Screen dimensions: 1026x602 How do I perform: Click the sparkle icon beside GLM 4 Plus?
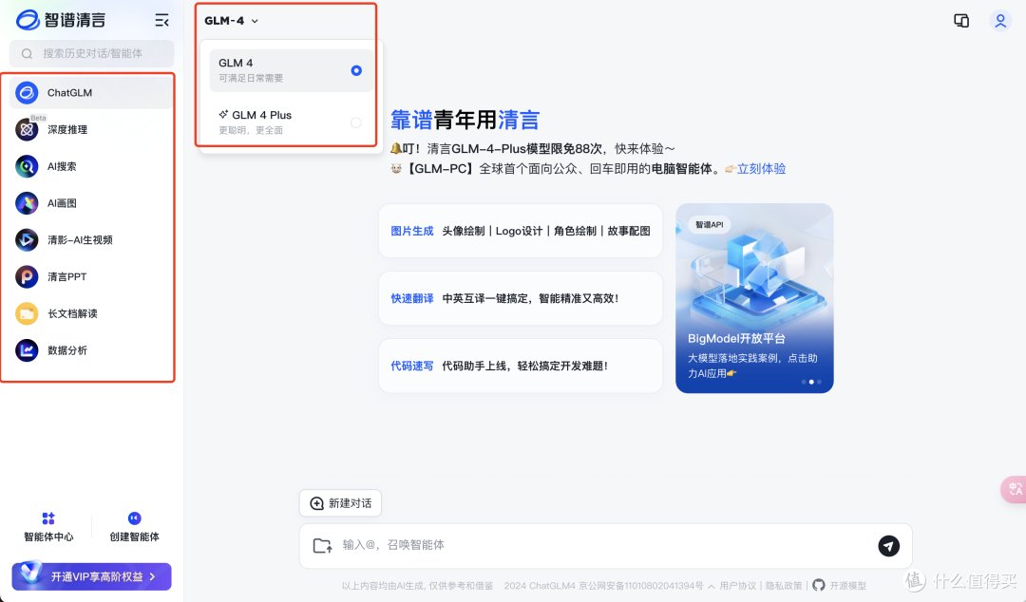pos(223,114)
